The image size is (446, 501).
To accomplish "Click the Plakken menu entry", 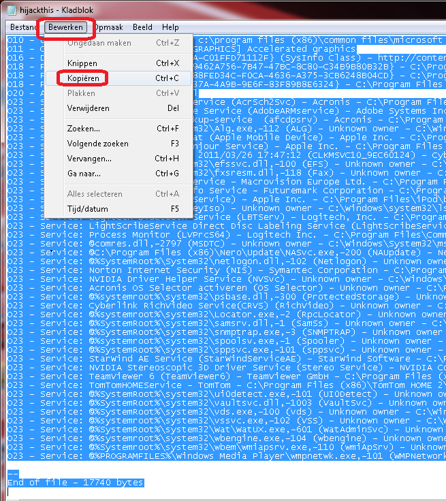I will coord(118,93).
